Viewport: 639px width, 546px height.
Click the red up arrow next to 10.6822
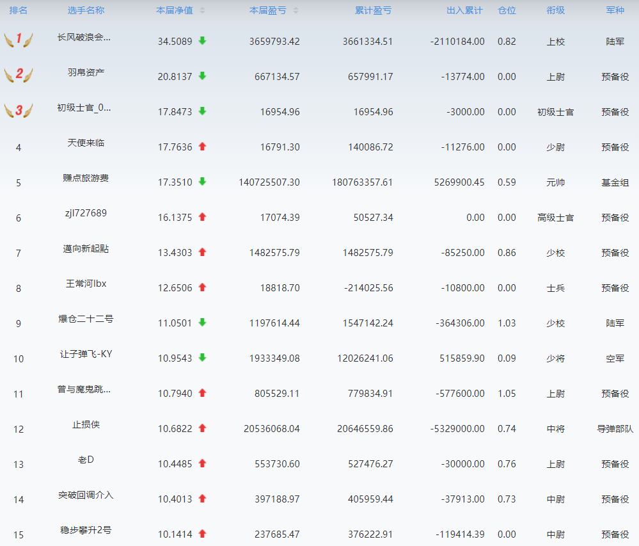pyautogui.click(x=202, y=428)
